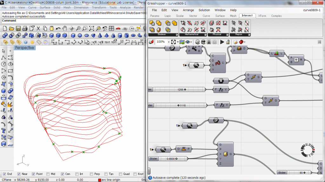
Task: Switch to the Curve tab in Grasshopper
Action: 206,16
